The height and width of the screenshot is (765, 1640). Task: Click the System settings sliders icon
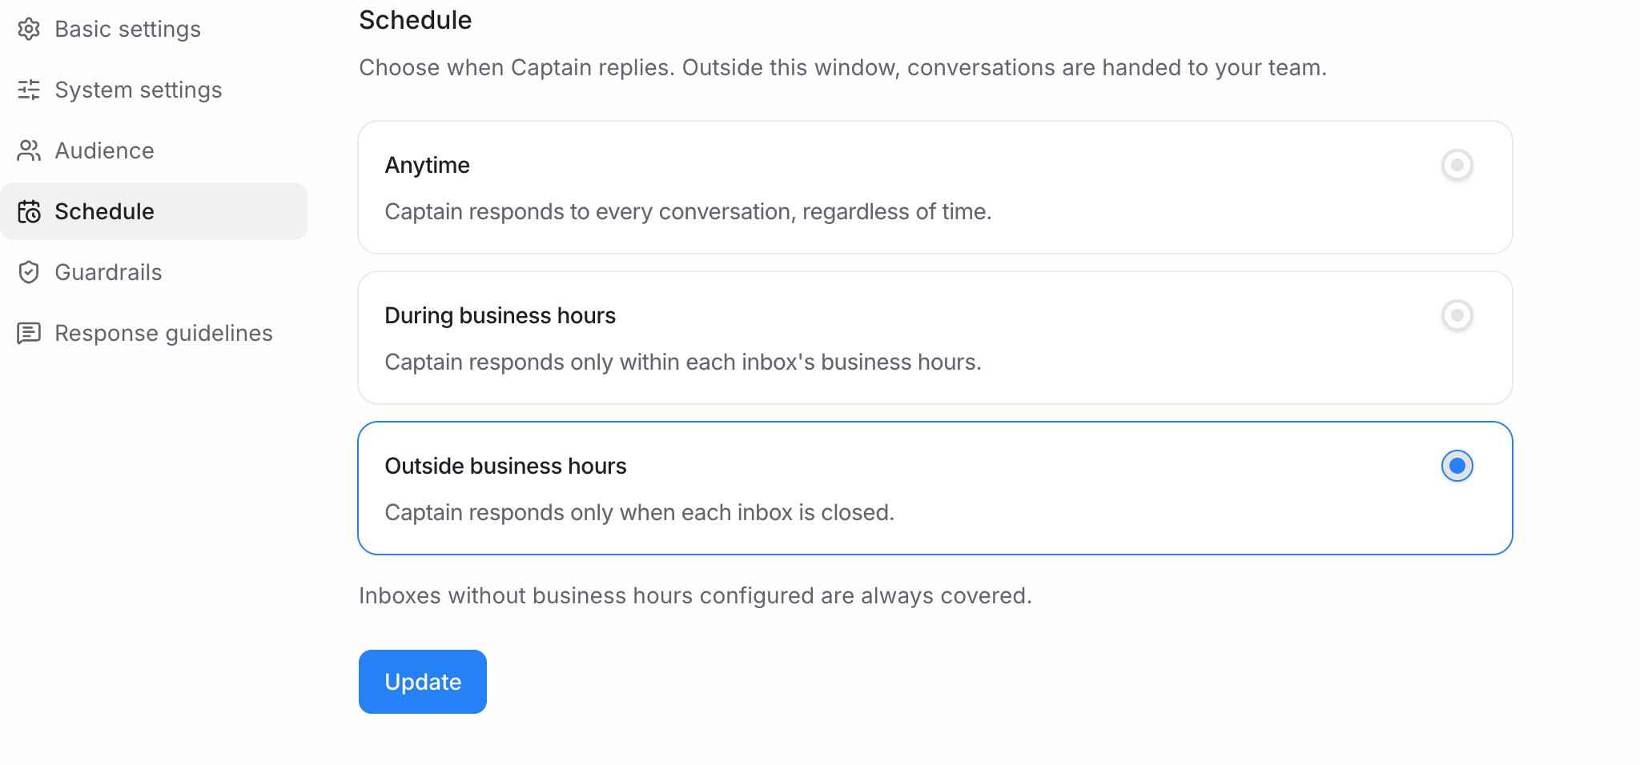tap(29, 90)
